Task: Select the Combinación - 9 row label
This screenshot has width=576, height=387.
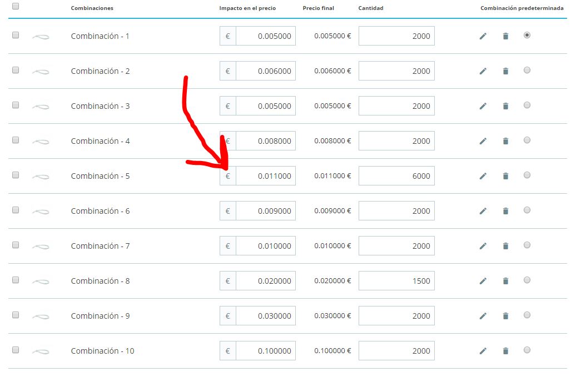Action: coord(100,316)
